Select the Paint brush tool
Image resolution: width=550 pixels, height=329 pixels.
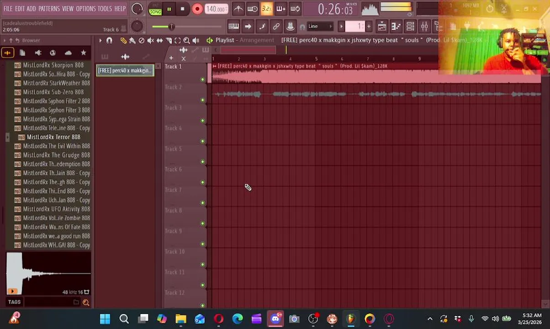pyautogui.click(x=132, y=41)
